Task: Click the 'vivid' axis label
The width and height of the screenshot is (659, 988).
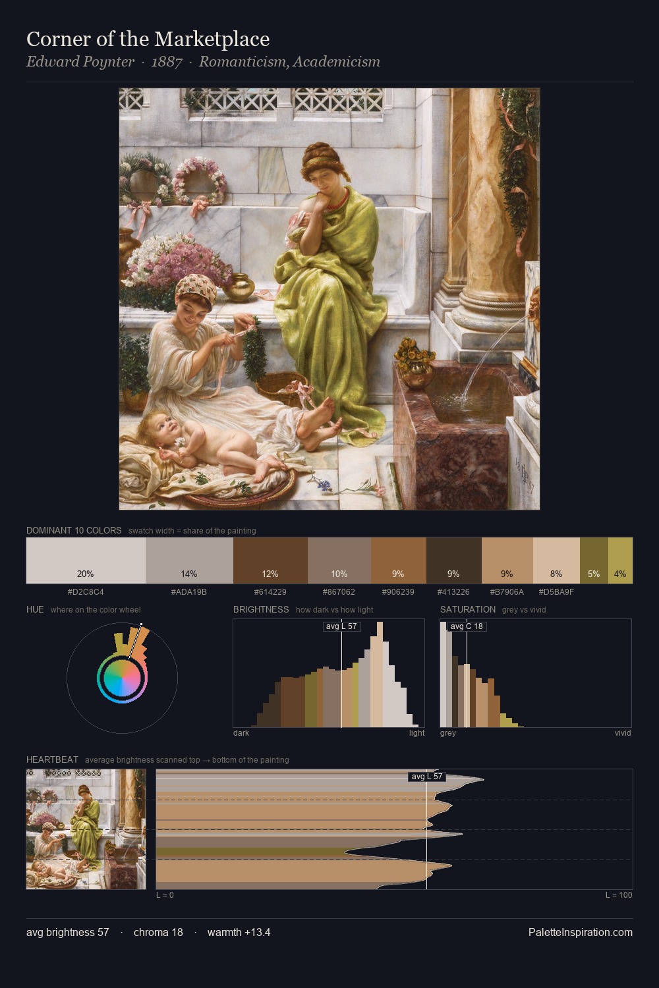Action: pyautogui.click(x=623, y=732)
